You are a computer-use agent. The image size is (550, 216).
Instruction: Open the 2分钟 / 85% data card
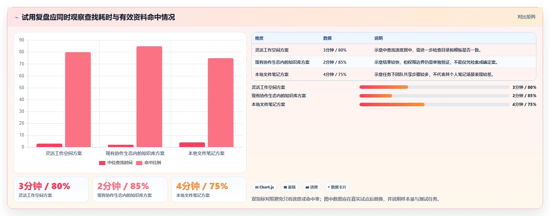[130, 190]
